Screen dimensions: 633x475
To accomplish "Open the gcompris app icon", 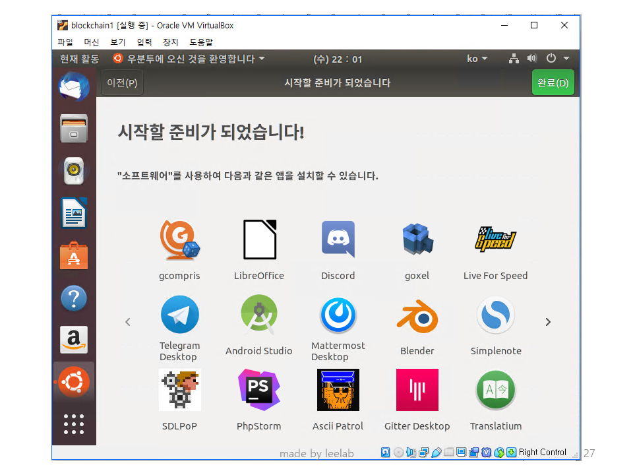I will point(179,240).
